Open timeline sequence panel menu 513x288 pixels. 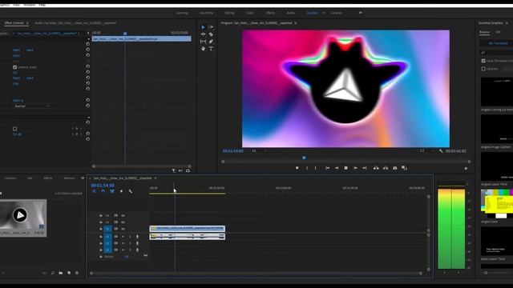(156, 178)
